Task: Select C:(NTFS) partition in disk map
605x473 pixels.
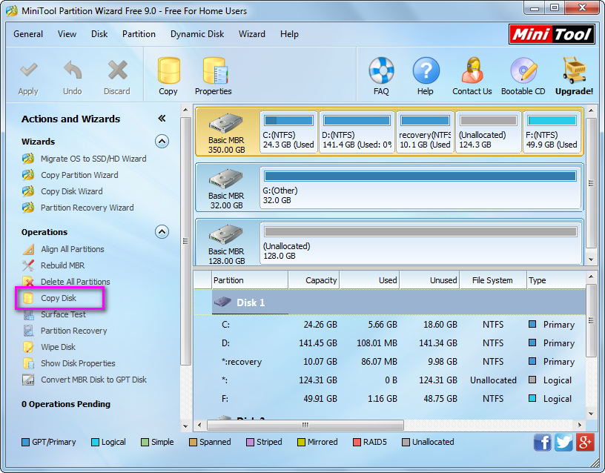Action: pyautogui.click(x=288, y=132)
